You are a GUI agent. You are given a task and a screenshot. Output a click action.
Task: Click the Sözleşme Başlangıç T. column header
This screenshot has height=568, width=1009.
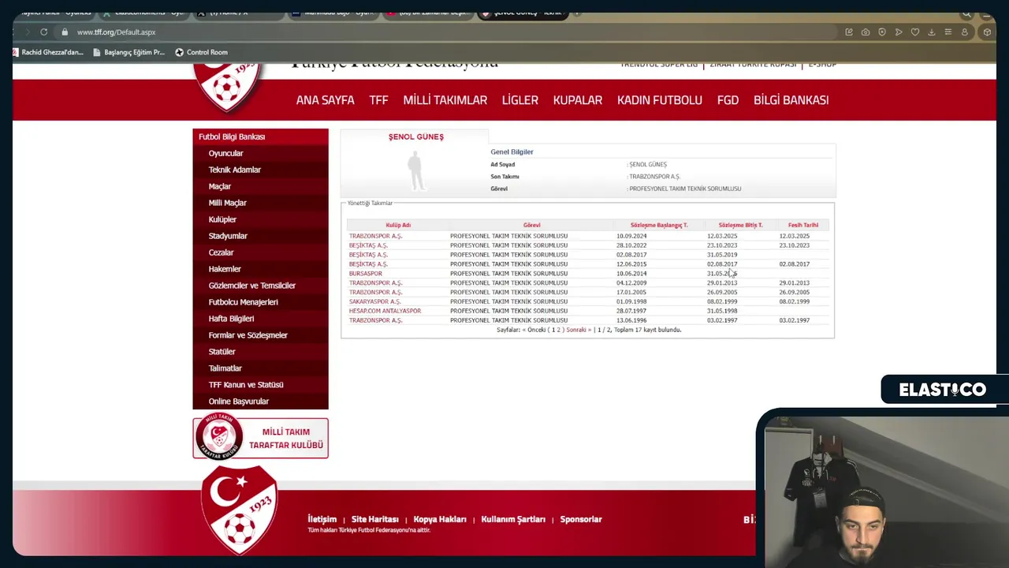[x=659, y=225]
